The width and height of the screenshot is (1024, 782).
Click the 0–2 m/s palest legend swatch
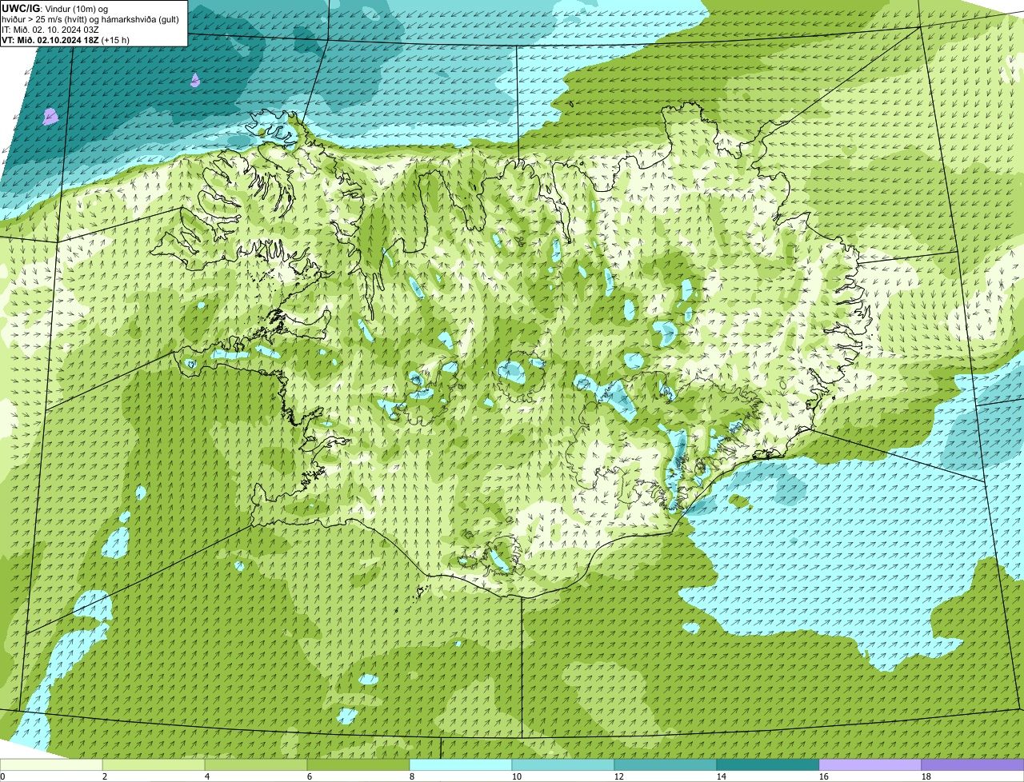coord(51,765)
